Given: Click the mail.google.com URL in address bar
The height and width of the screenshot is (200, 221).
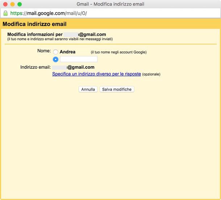Looking at the screenshot, I should pos(49,13).
